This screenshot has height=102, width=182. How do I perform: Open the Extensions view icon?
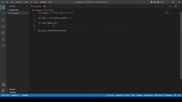pos(3,33)
